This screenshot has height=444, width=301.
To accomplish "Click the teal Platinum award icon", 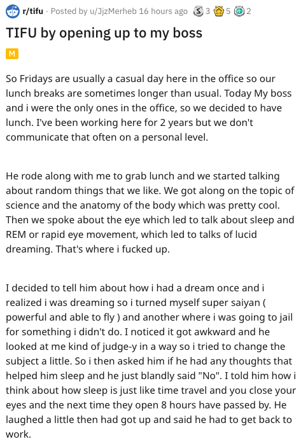I will [x=239, y=11].
